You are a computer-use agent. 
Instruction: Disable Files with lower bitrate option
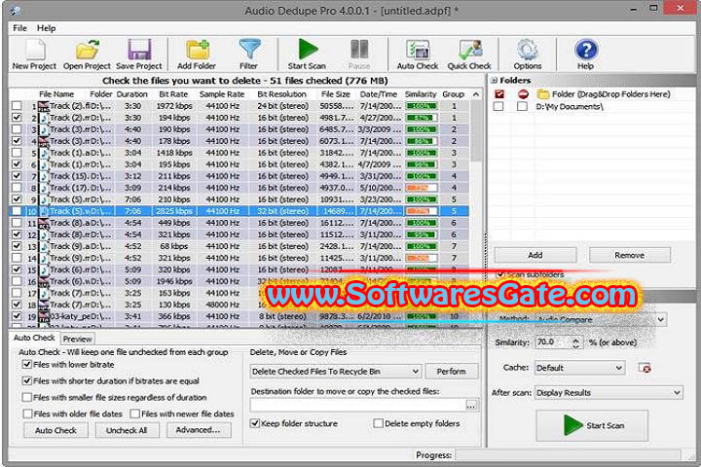pos(27,365)
